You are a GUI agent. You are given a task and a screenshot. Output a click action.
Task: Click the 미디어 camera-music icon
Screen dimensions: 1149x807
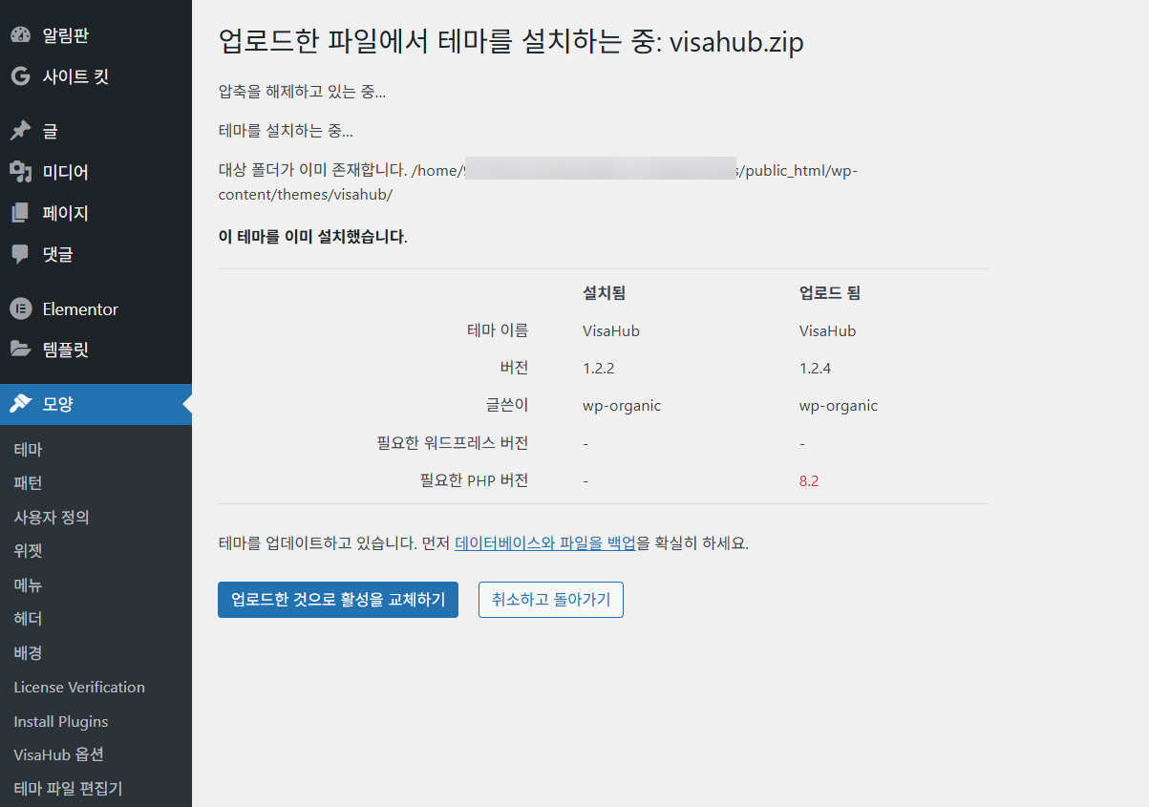pos(20,172)
